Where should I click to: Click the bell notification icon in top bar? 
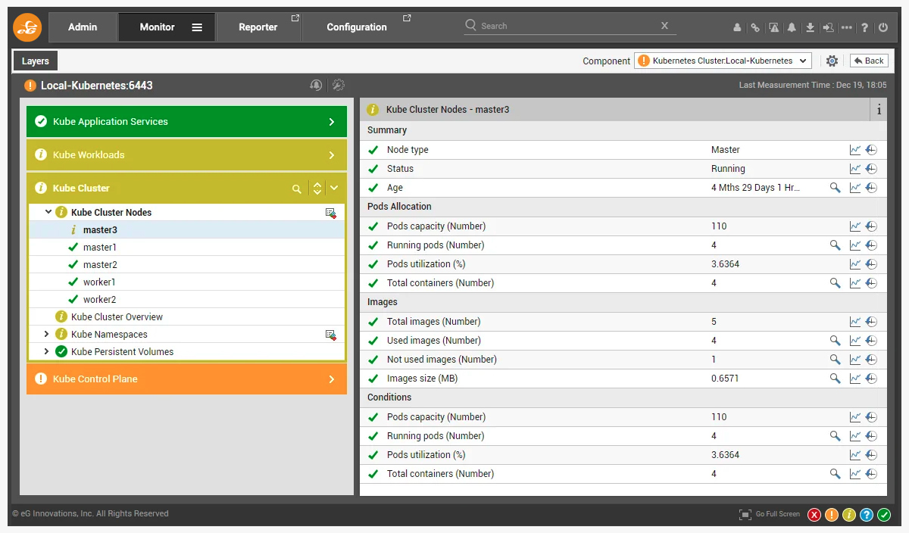coord(792,27)
